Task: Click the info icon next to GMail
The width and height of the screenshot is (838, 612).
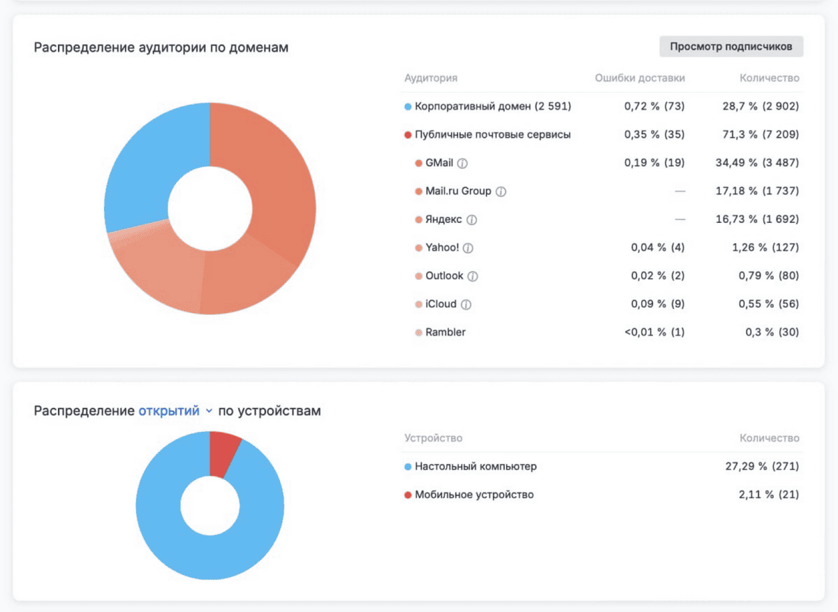Action: tap(462, 163)
